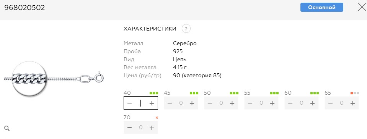Decrease quantity for size 40
The width and height of the screenshot is (367, 139).
(130, 103)
